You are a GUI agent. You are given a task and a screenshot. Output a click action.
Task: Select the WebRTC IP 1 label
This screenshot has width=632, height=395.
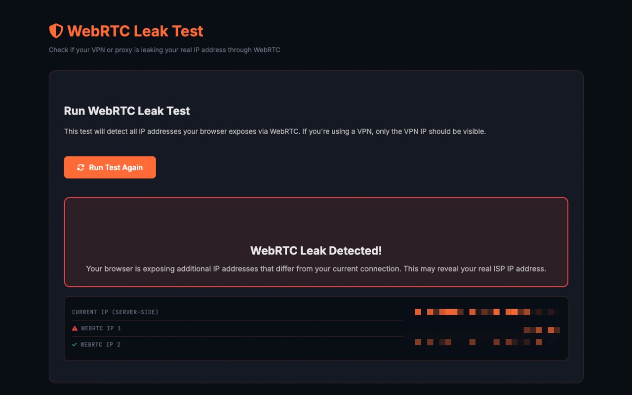(101, 328)
